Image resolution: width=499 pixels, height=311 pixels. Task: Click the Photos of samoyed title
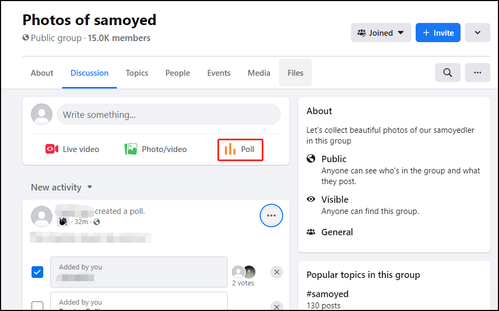(x=89, y=20)
